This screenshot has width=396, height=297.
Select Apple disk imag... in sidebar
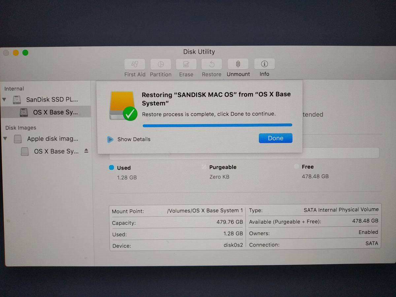click(x=53, y=139)
